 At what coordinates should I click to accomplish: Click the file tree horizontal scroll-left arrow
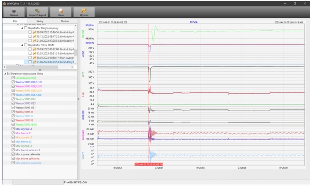[x=4, y=67]
